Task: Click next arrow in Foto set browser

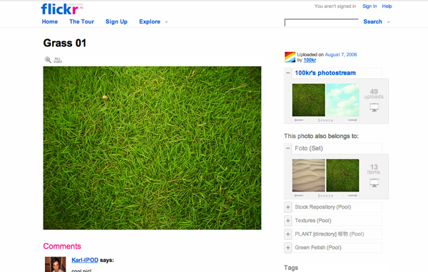Action: point(352,195)
